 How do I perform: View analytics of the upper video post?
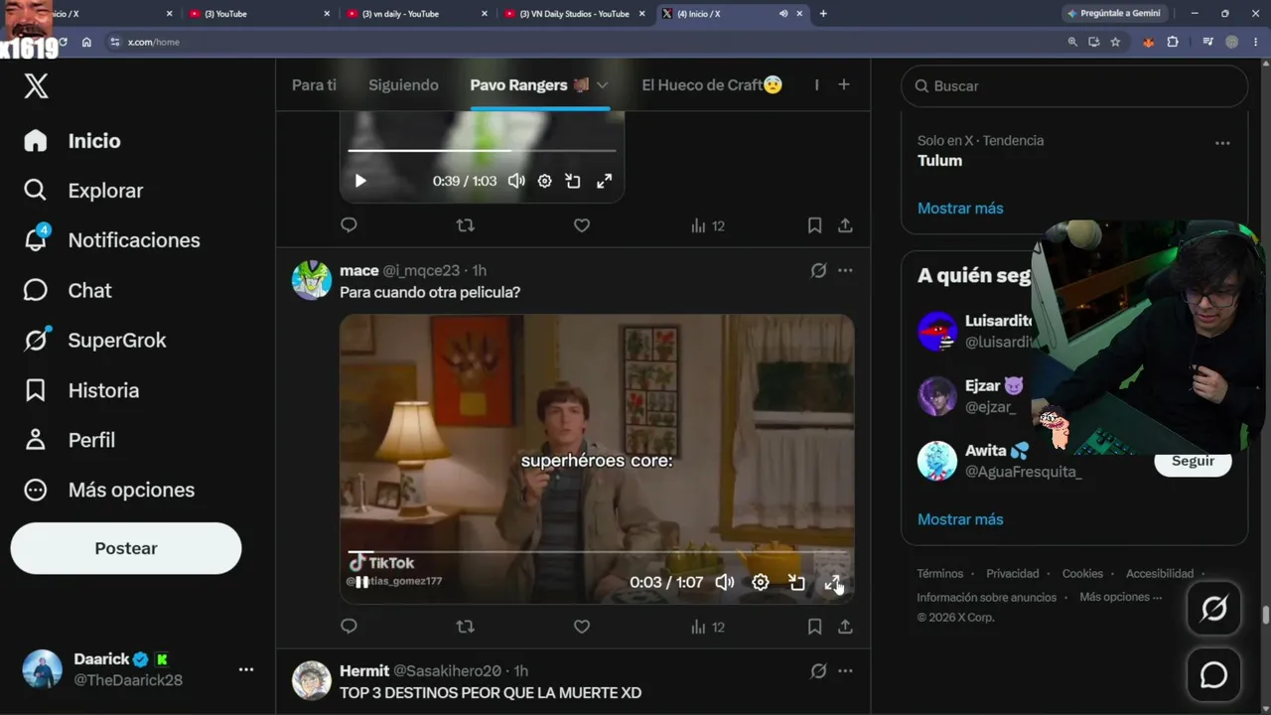point(708,225)
